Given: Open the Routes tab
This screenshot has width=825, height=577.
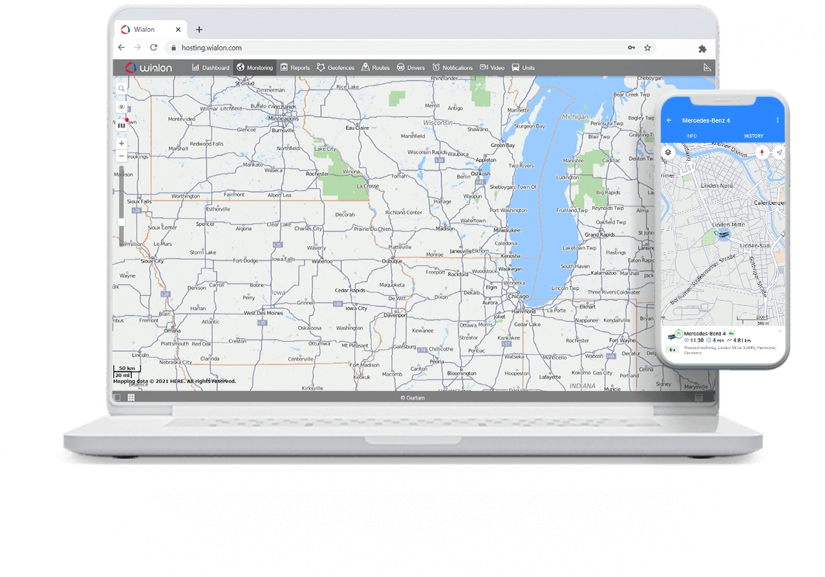Looking at the screenshot, I should 376,67.
